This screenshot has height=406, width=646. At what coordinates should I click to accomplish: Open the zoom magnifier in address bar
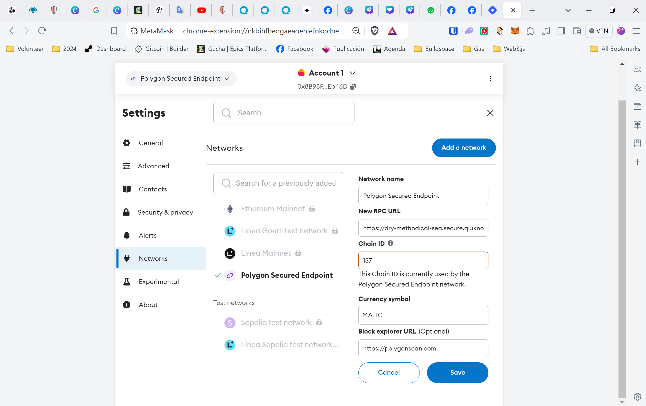pos(356,31)
